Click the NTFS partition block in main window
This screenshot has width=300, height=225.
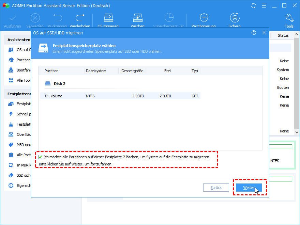282,155
